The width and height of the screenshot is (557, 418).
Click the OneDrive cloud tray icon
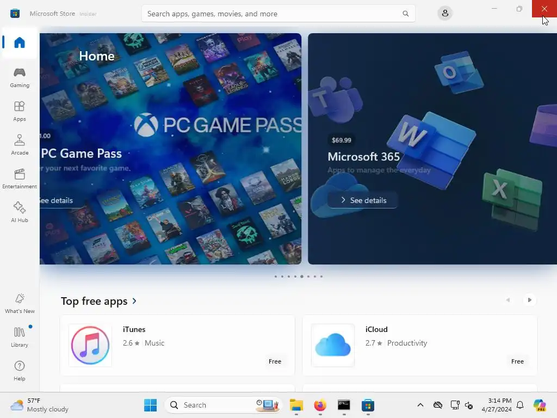click(438, 405)
